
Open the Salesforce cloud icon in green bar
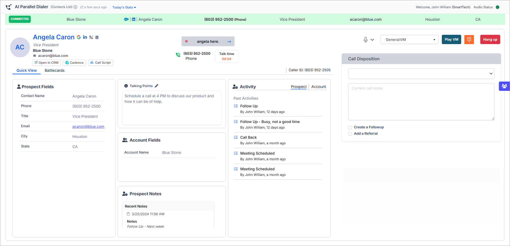tap(126, 19)
